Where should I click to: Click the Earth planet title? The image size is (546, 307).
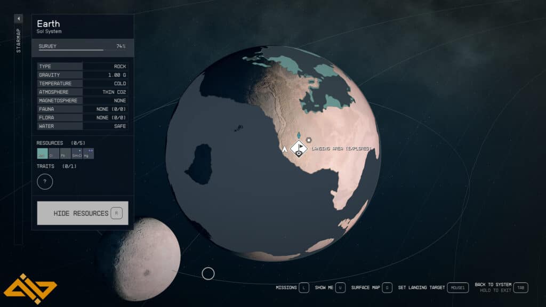[49, 23]
